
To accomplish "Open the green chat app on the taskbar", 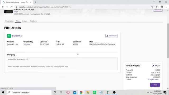I will click(x=95, y=92).
